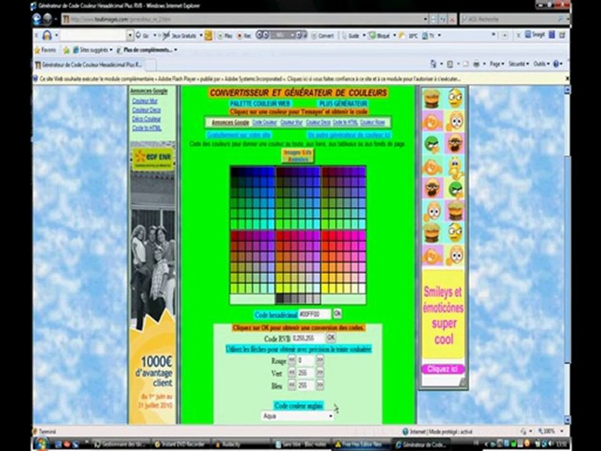Click the Code hexadécimal input field
Viewport: 601px width, 451px height.
tap(314, 314)
